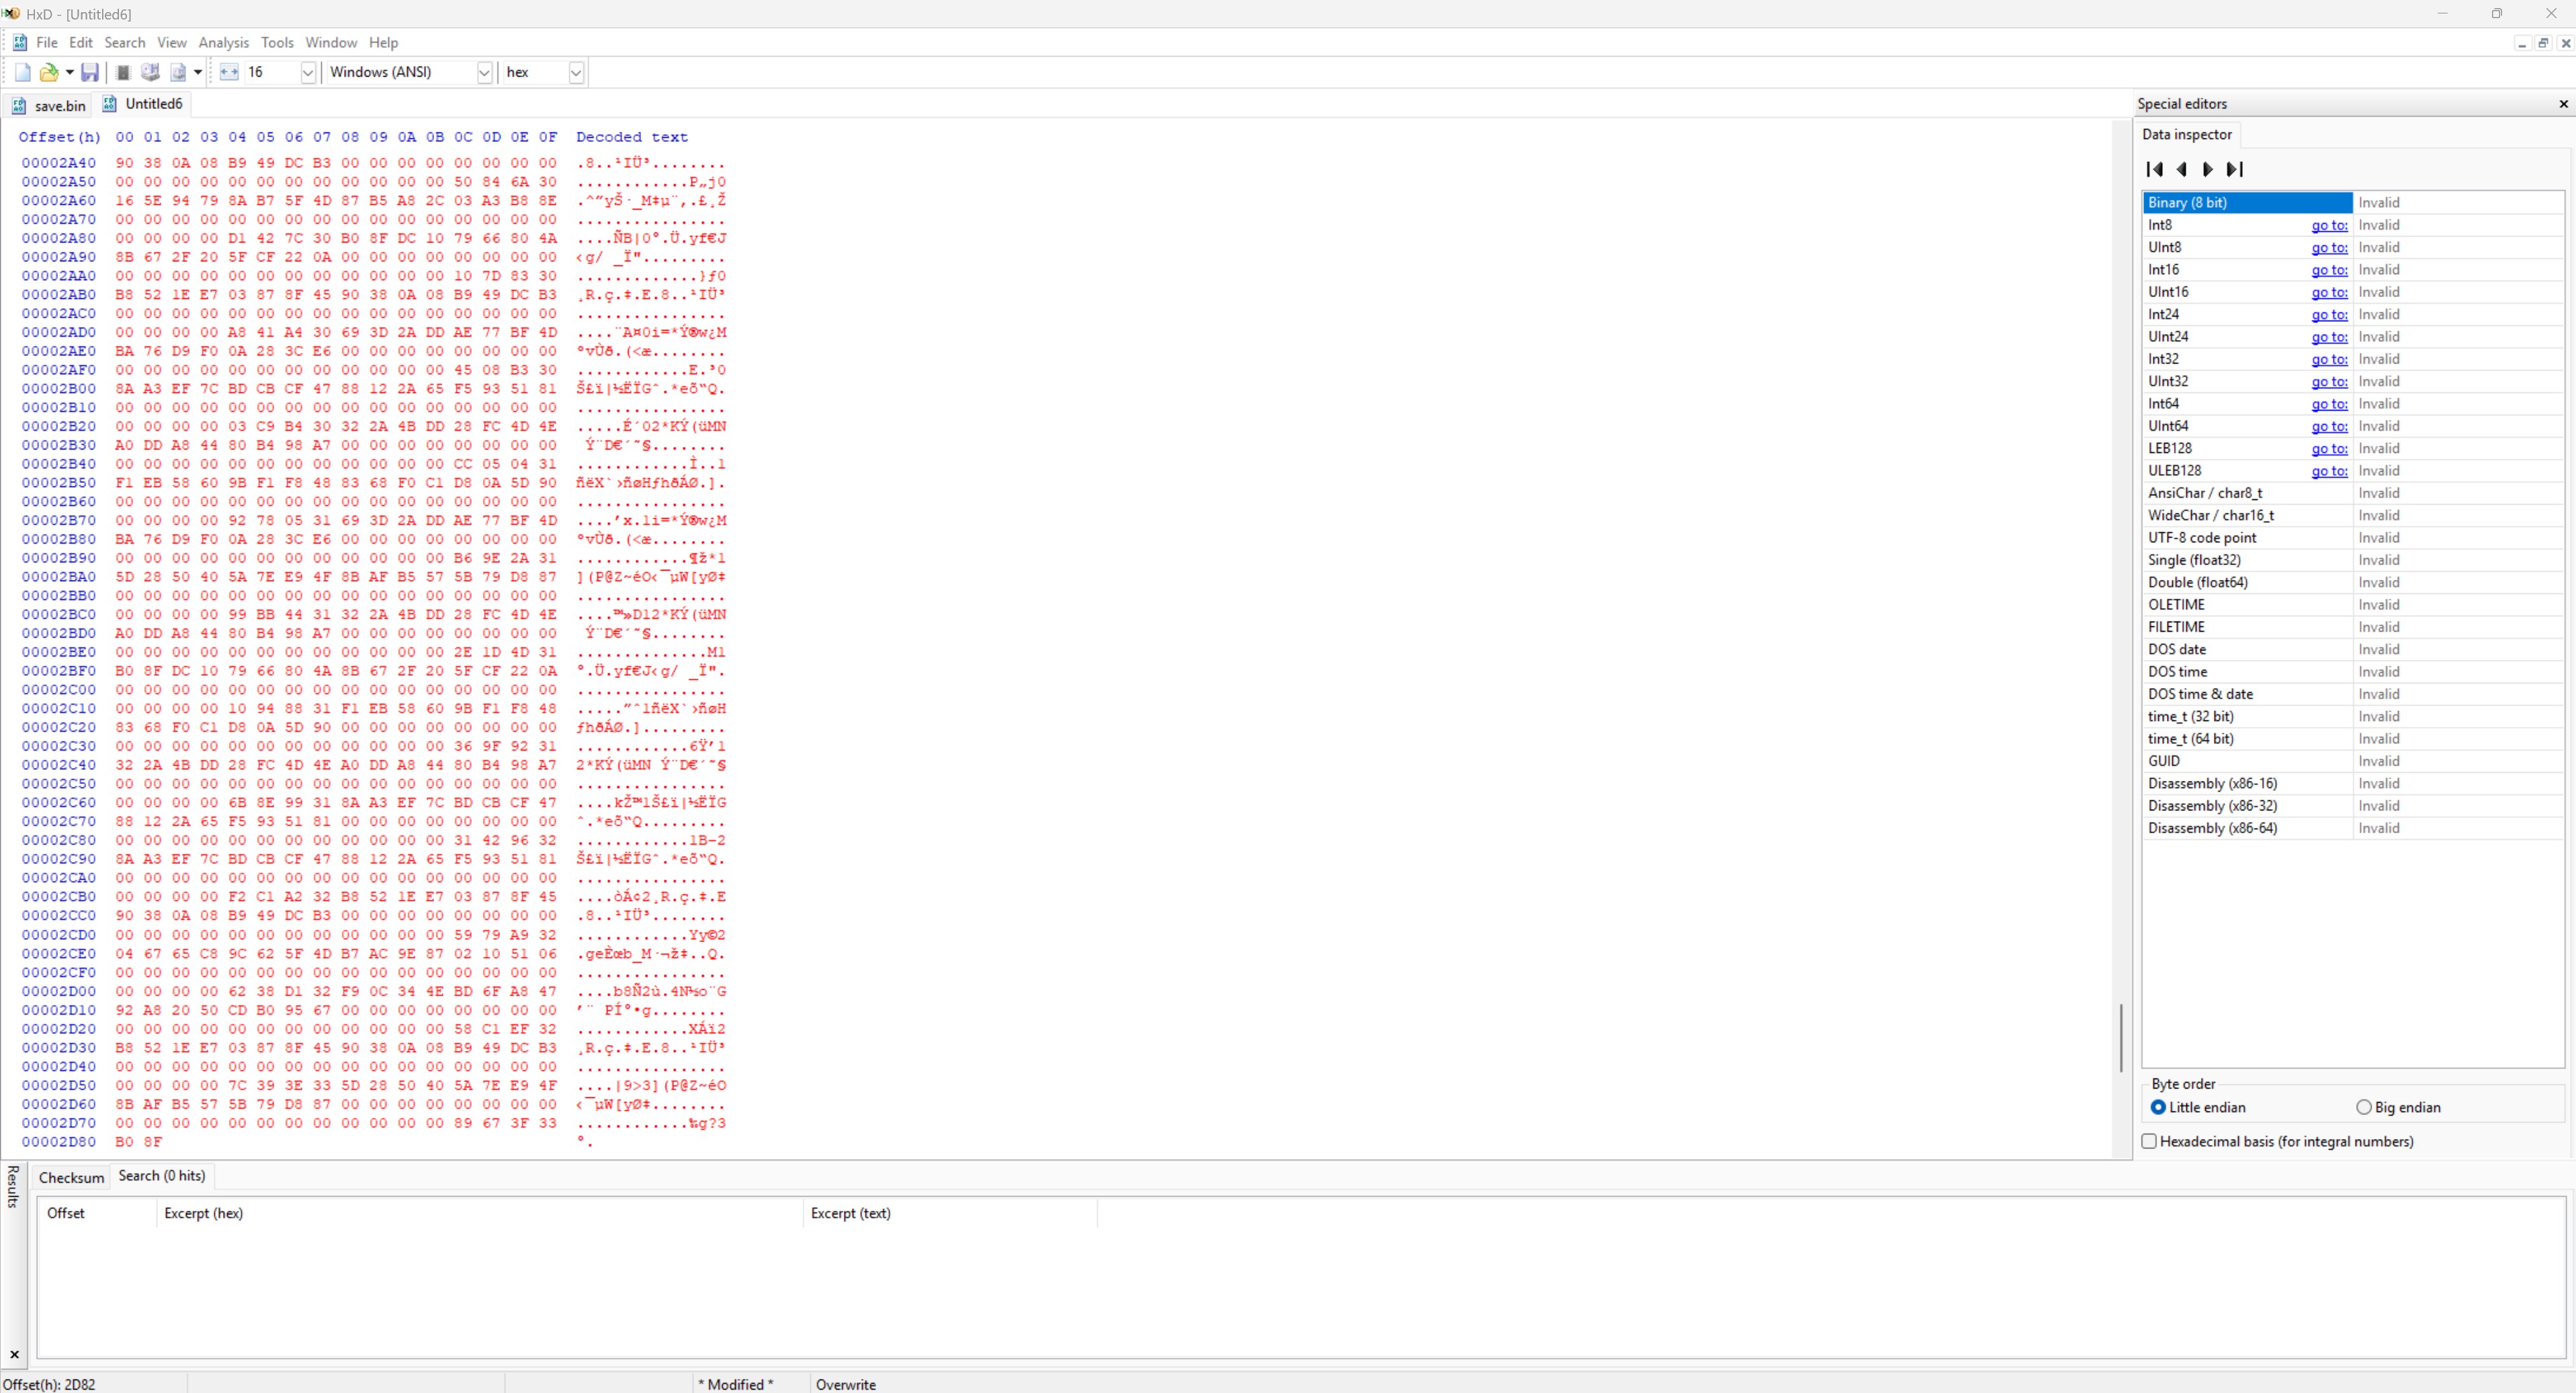Image resolution: width=2576 pixels, height=1393 pixels.
Task: Click the Open main memory chip icon
Action: click(123, 72)
